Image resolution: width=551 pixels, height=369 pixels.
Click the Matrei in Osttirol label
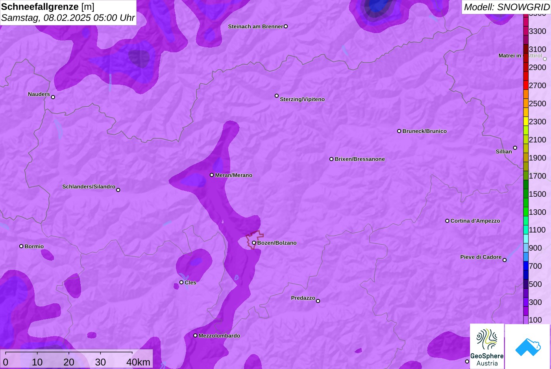click(x=520, y=55)
